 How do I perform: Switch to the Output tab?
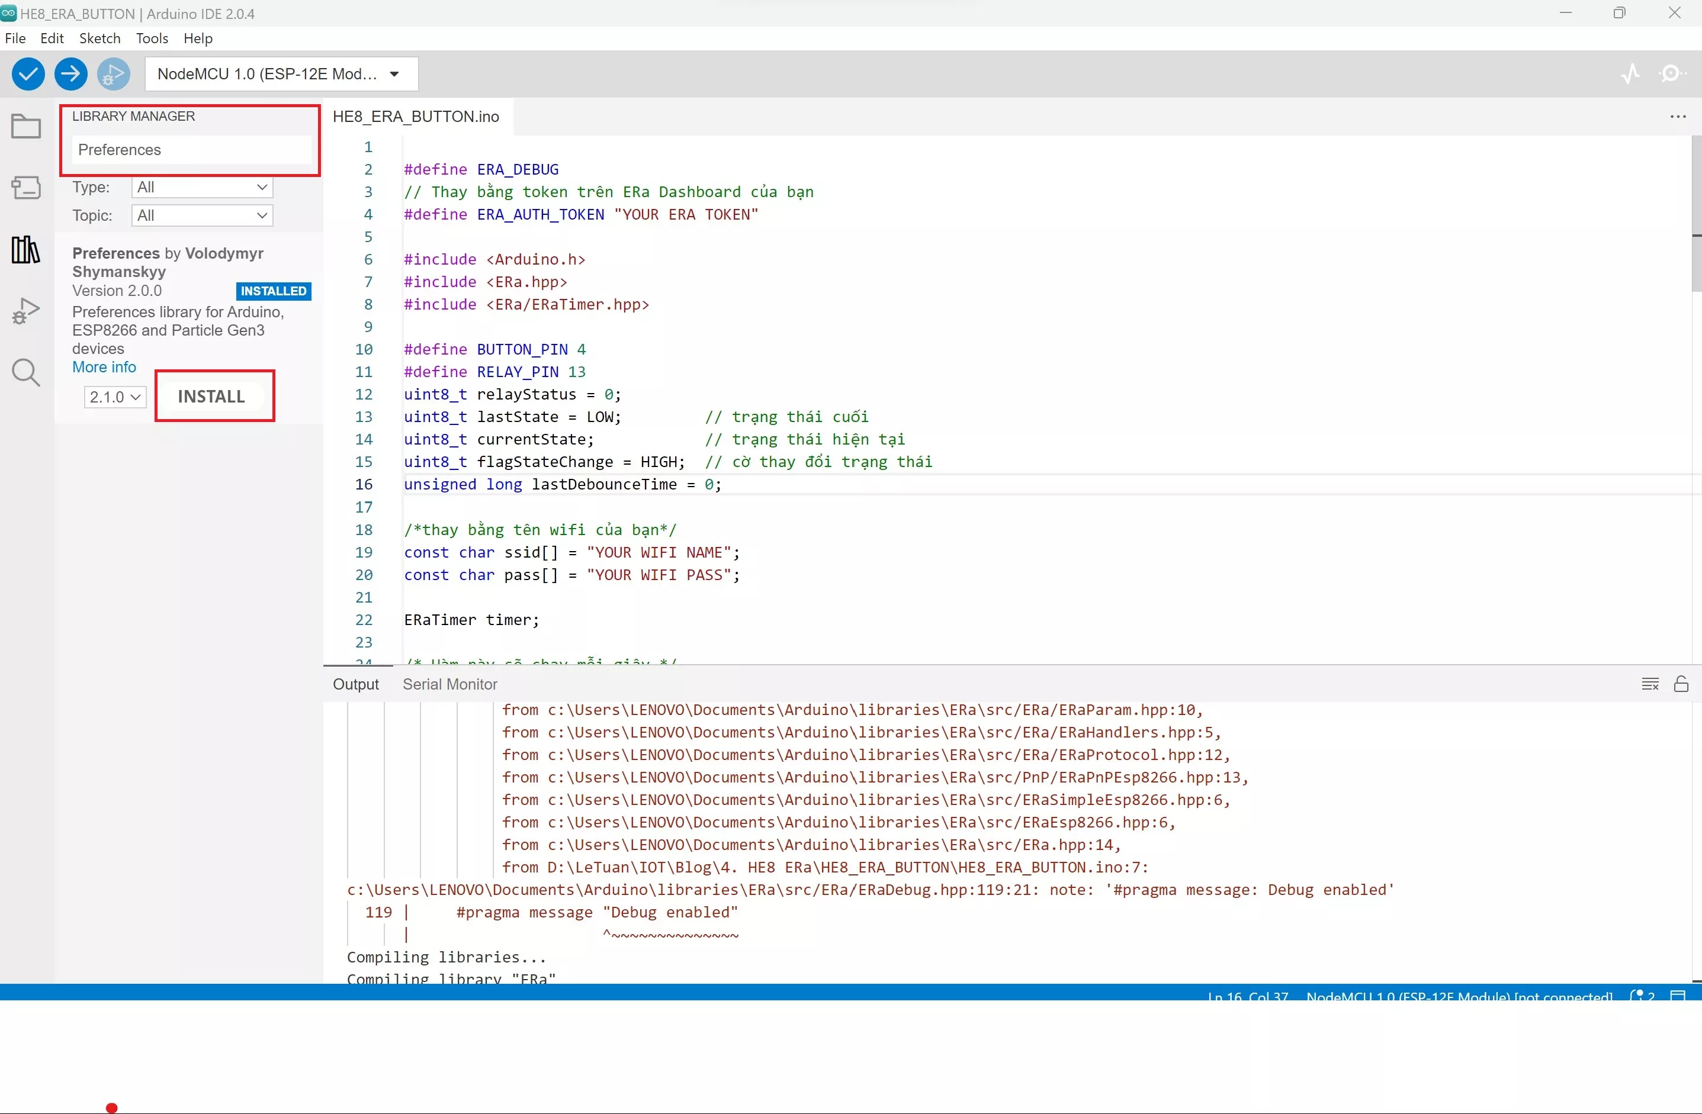tap(355, 684)
